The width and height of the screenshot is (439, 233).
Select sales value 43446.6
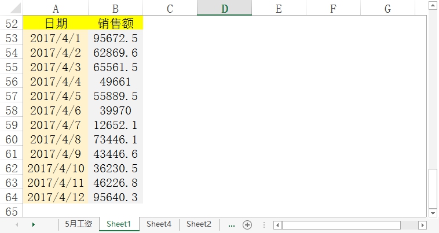(x=115, y=154)
